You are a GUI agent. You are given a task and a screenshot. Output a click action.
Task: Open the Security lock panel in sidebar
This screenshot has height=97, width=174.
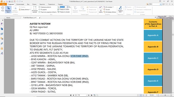tap(2, 48)
